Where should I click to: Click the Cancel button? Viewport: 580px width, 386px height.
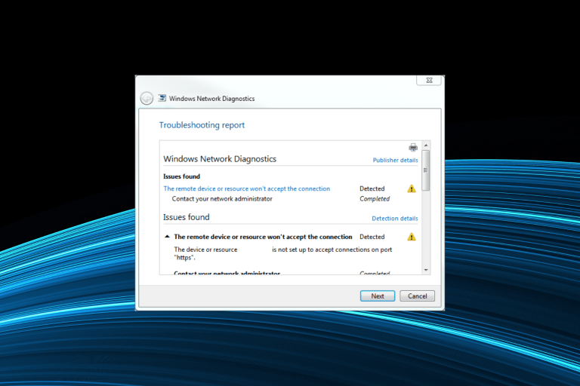pyautogui.click(x=417, y=296)
